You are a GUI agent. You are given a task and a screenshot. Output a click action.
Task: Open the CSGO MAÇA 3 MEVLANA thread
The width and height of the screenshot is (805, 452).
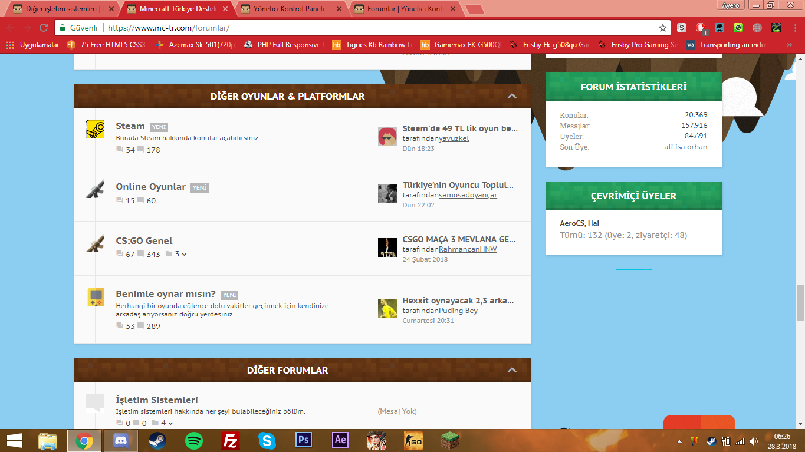click(x=459, y=239)
